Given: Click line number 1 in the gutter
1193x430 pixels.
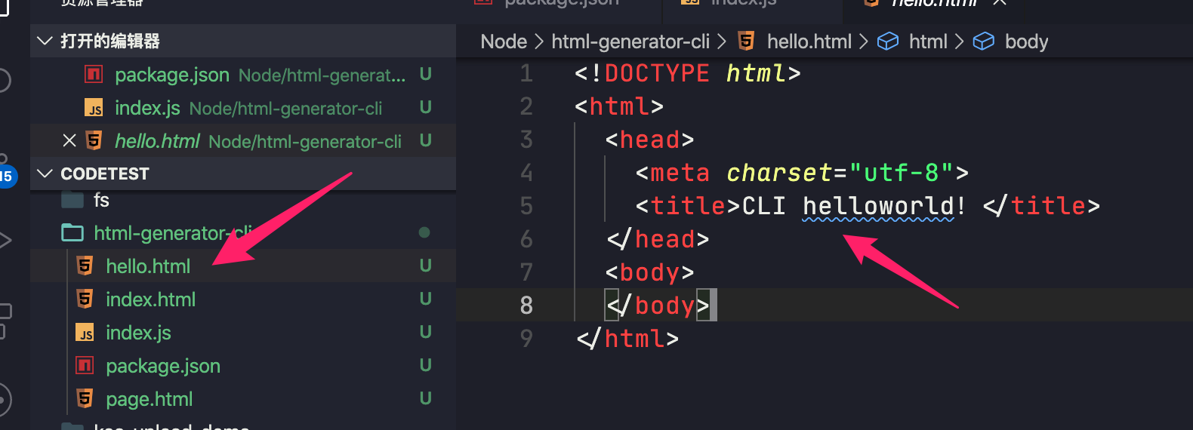Looking at the screenshot, I should click(526, 73).
